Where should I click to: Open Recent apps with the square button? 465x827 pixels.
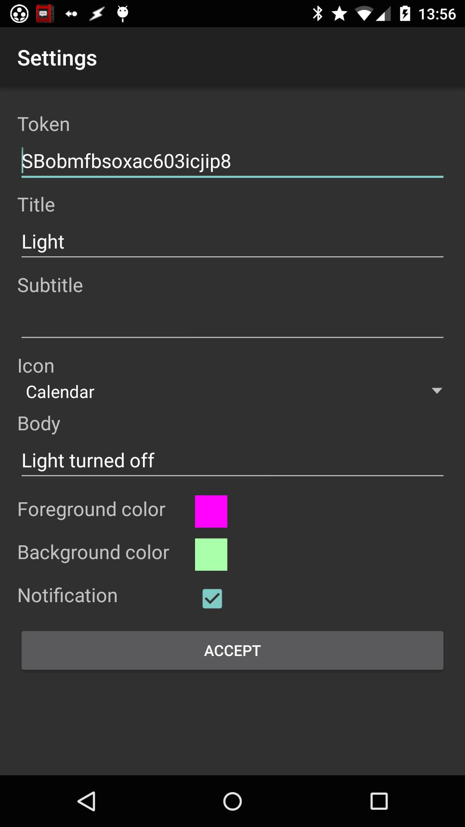378,801
